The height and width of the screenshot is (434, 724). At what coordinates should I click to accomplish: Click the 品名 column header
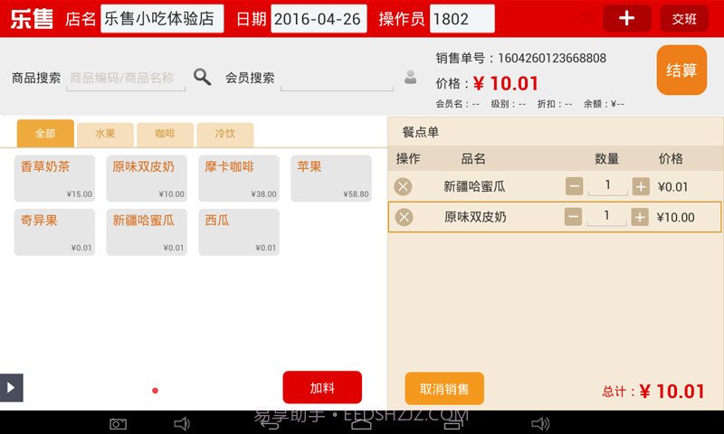(473, 158)
